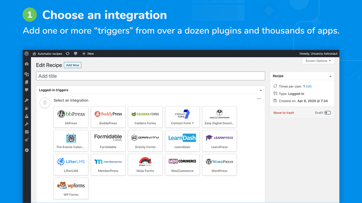The width and height of the screenshot is (362, 203).
Task: Open the Comments sidebar icon
Action: [x=27, y=90]
